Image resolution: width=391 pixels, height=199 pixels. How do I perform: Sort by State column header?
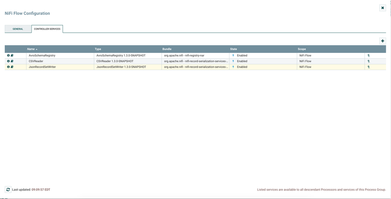263,49
